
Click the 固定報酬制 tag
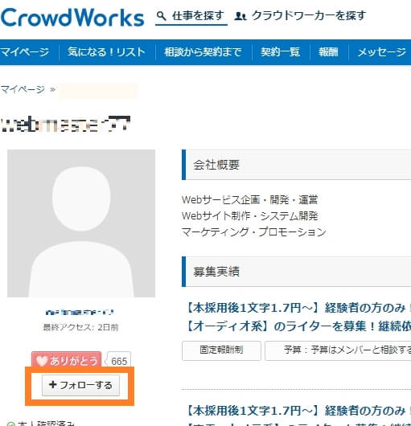221,350
